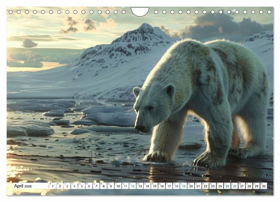Select day 4 in the calendar strip
This screenshot has width=280, height=202.
74,186
